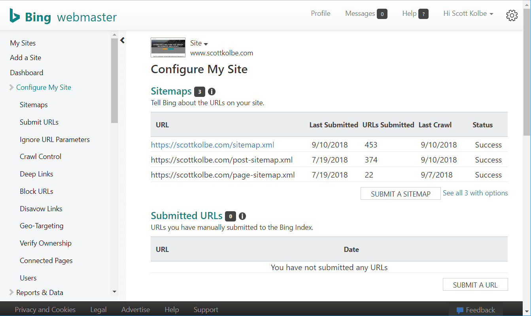531x316 pixels.
Task: Open the scottkolbe.com site thumbnail
Action: pos(168,47)
